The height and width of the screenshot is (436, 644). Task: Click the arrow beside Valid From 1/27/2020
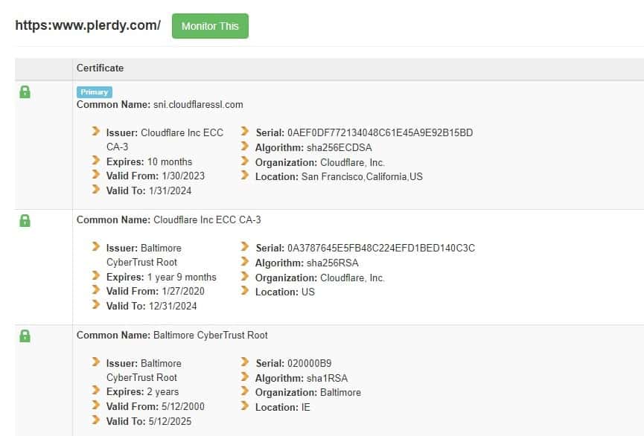(x=96, y=290)
